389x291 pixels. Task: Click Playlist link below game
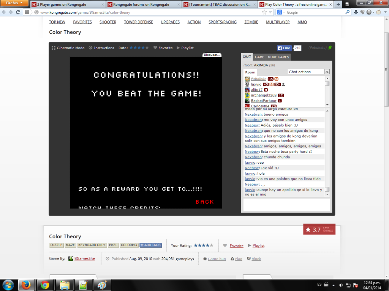[x=258, y=246]
